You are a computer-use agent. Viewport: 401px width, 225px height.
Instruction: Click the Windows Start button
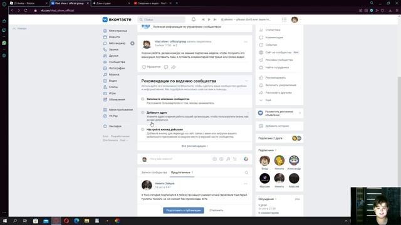click(x=4, y=221)
